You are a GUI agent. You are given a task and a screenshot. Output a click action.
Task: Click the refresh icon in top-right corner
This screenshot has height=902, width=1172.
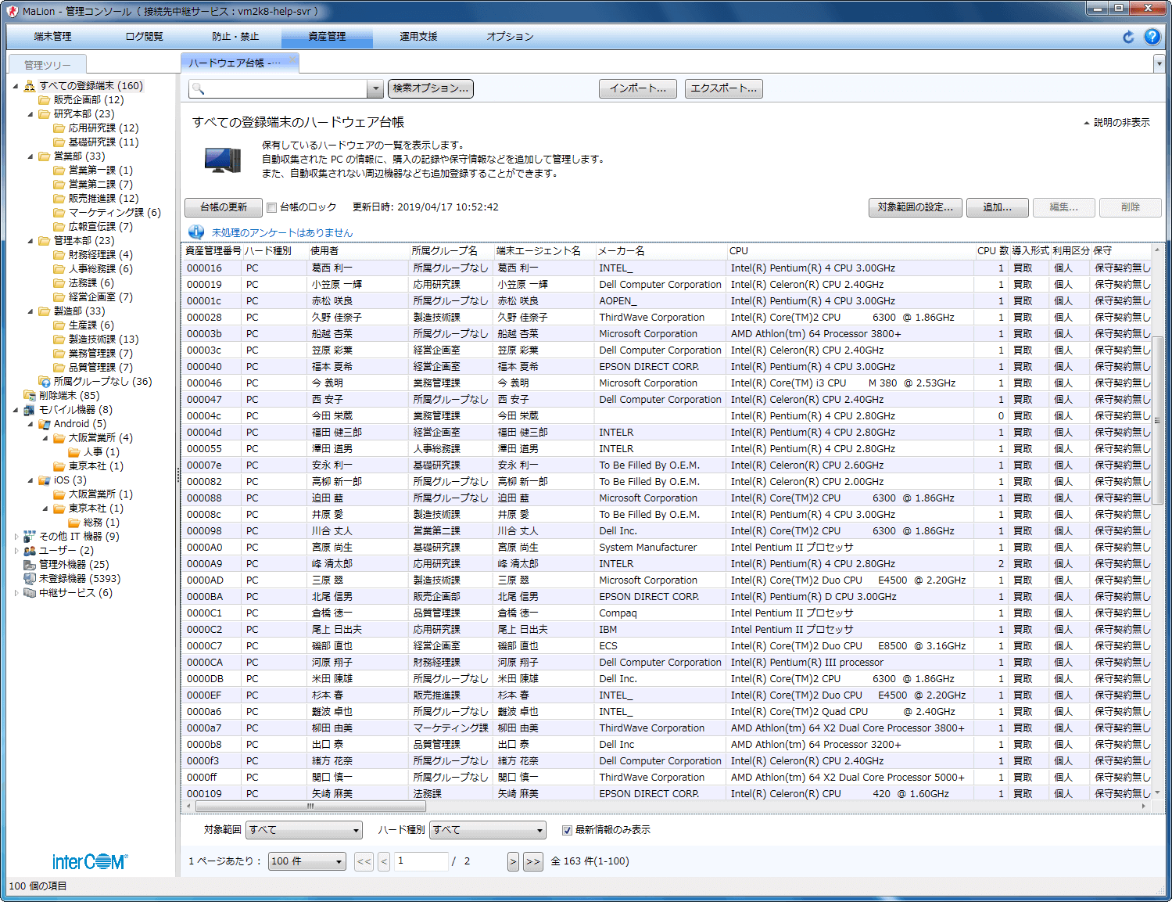click(1128, 37)
